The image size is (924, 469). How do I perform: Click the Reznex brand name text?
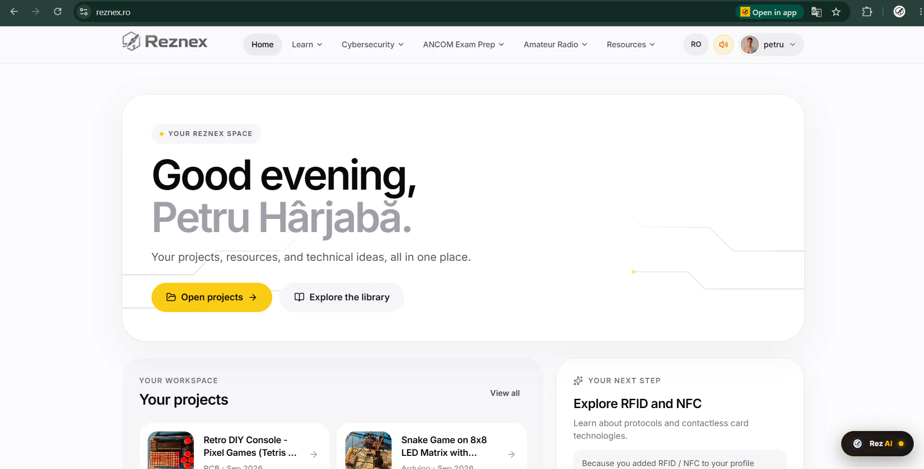click(176, 41)
